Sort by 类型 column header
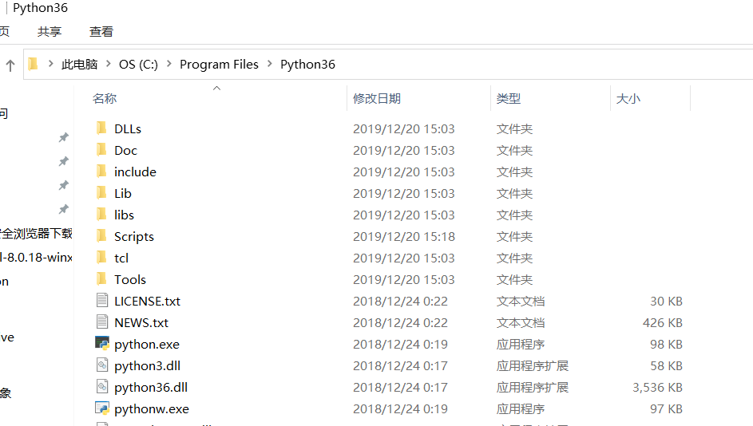 pos(509,98)
